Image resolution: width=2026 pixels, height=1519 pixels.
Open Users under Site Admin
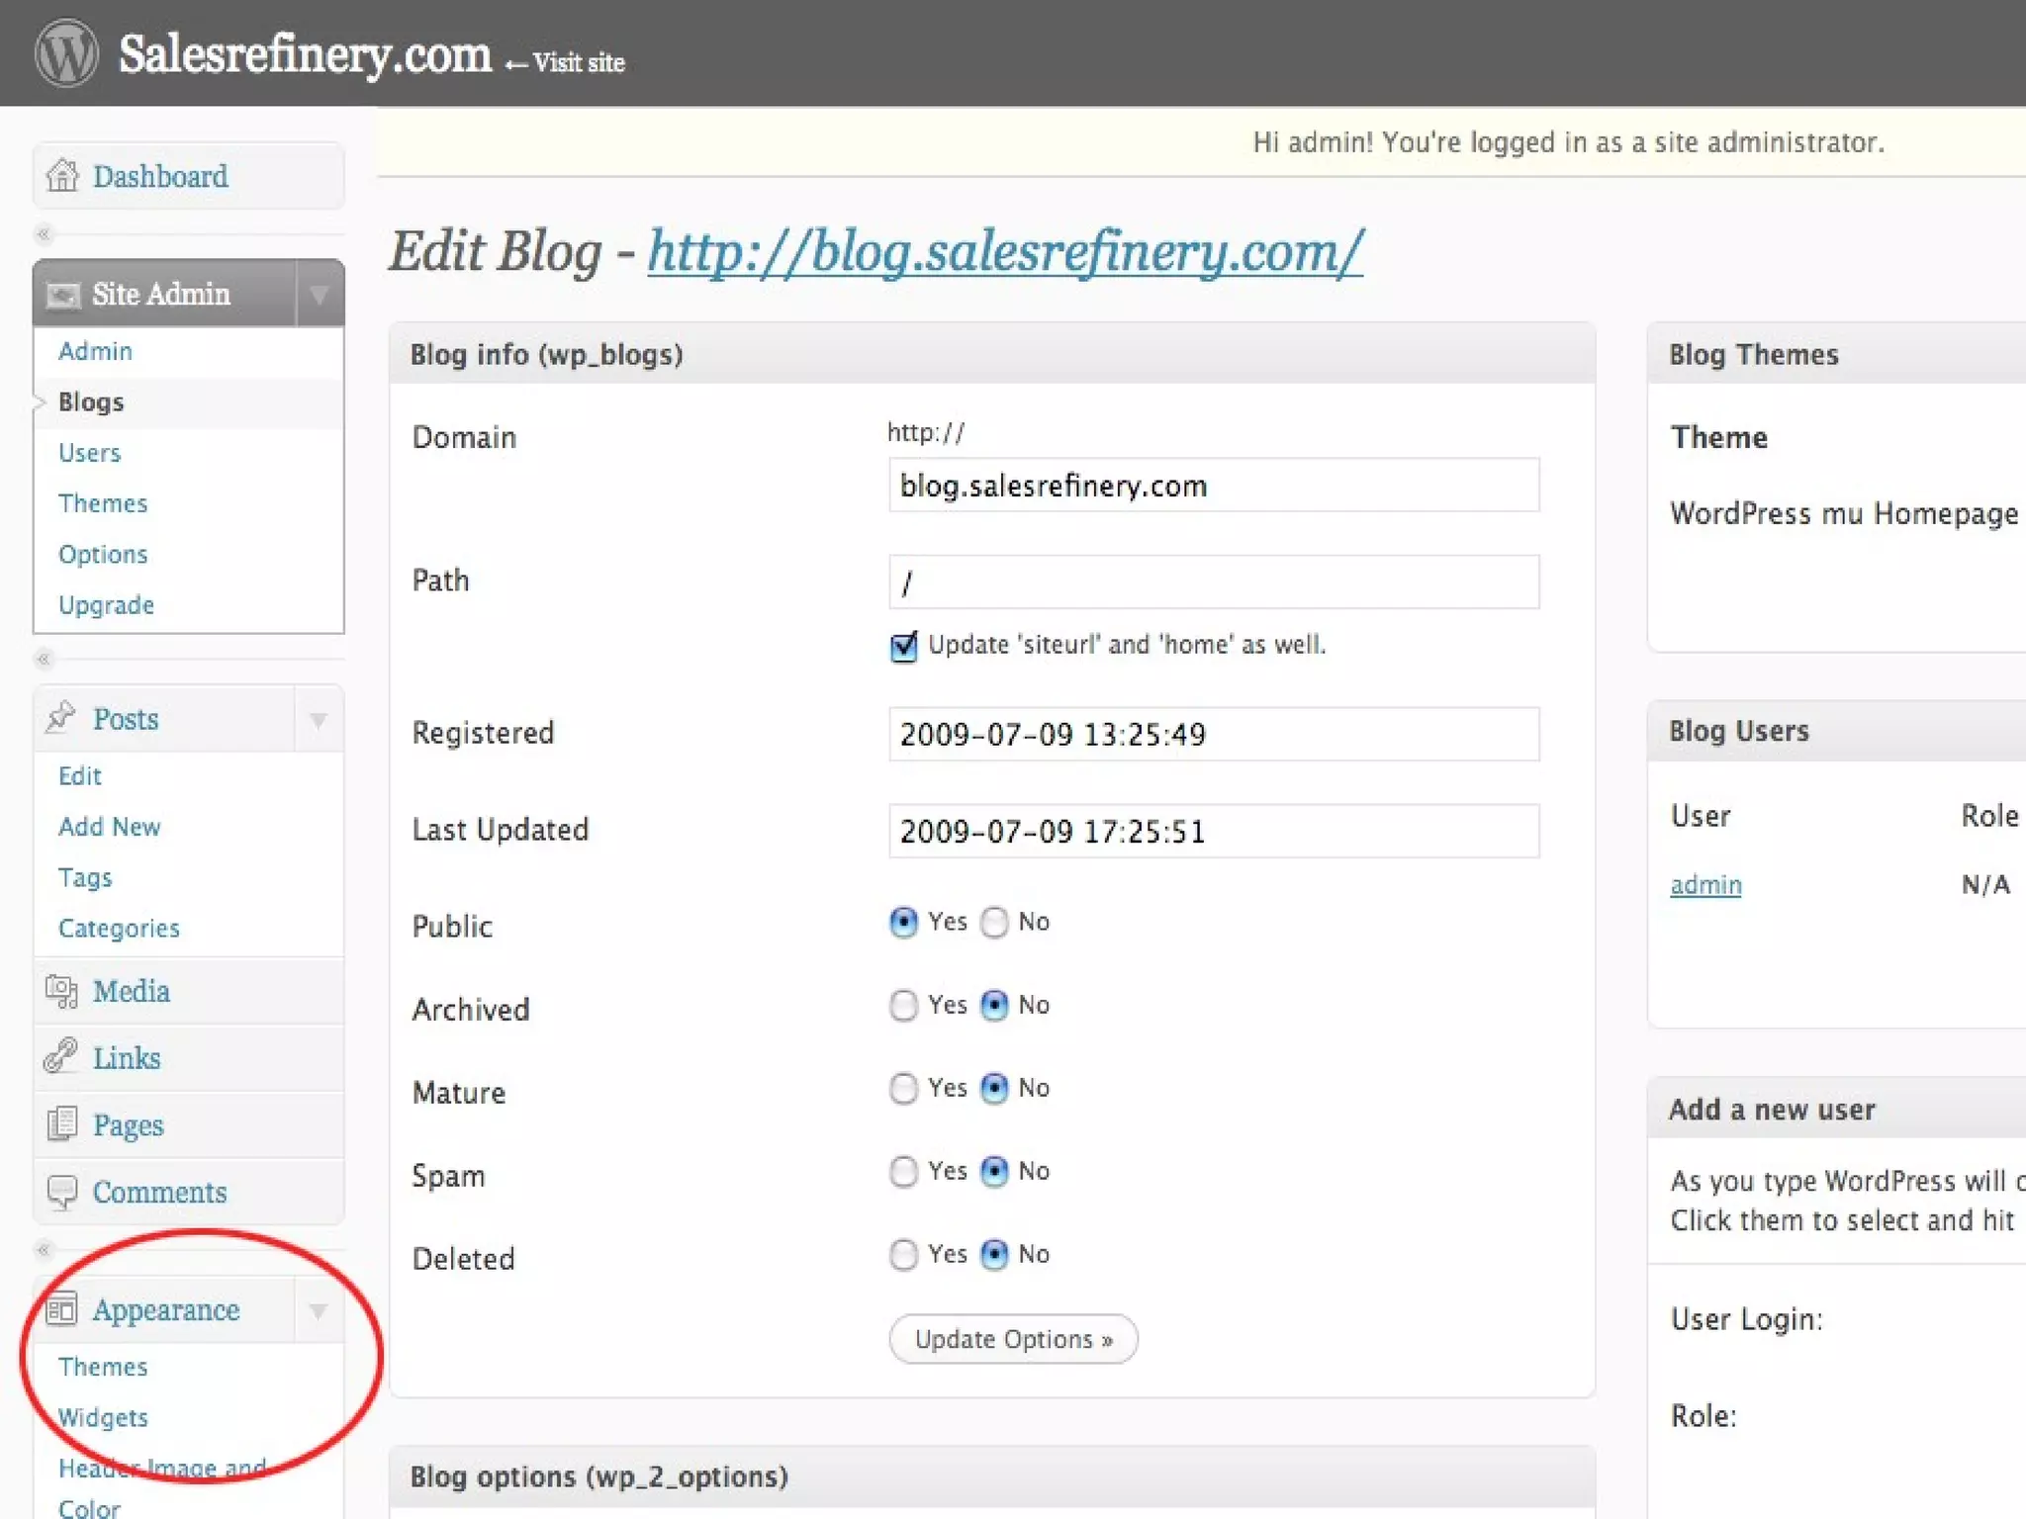[89, 453]
